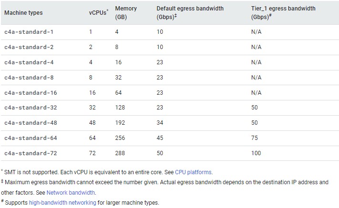Select the c4a-standard-2 machine type cell
The image size is (339, 208).
[x=29, y=47]
